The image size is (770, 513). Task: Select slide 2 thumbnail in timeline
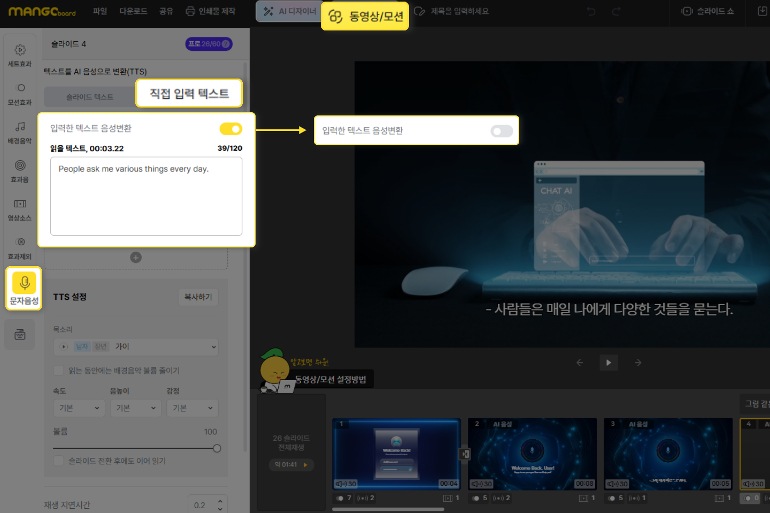(x=532, y=453)
